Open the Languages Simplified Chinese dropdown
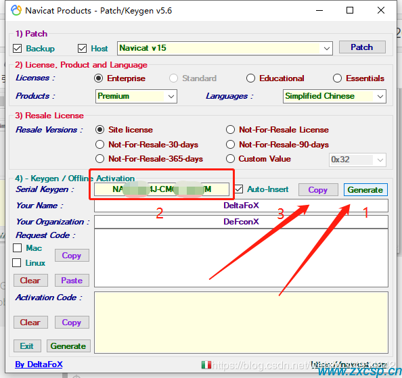The image size is (402, 378). [334, 96]
